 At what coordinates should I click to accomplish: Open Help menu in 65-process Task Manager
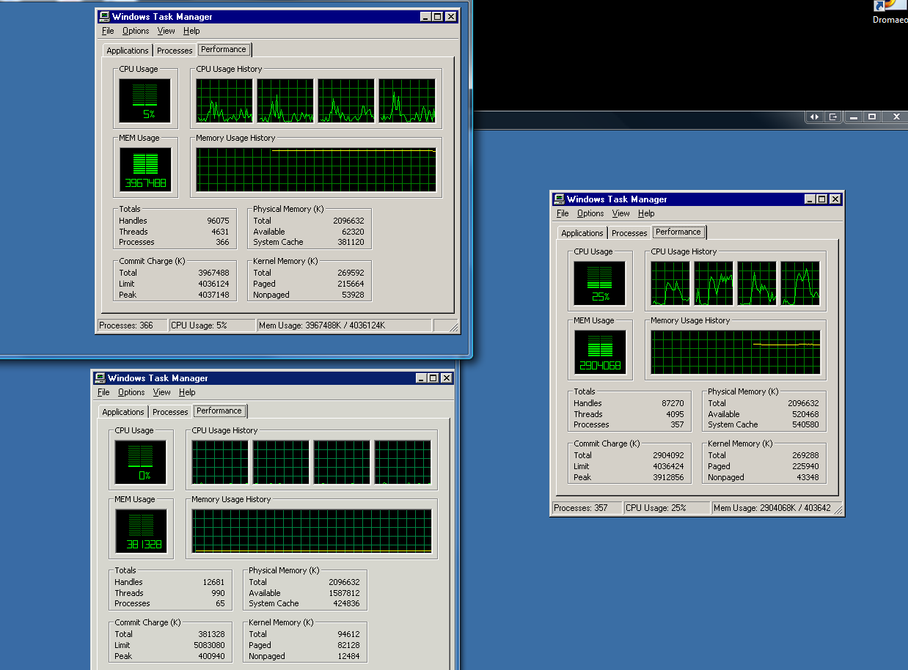click(x=187, y=392)
